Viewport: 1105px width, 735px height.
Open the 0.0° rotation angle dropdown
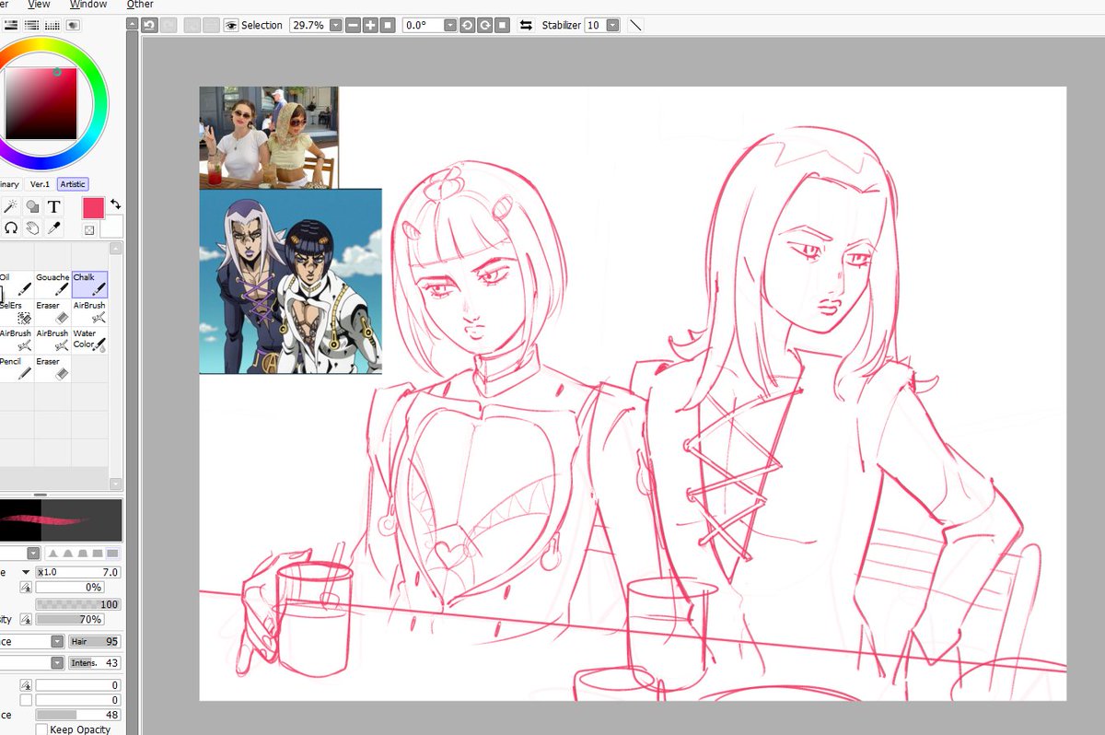point(450,25)
